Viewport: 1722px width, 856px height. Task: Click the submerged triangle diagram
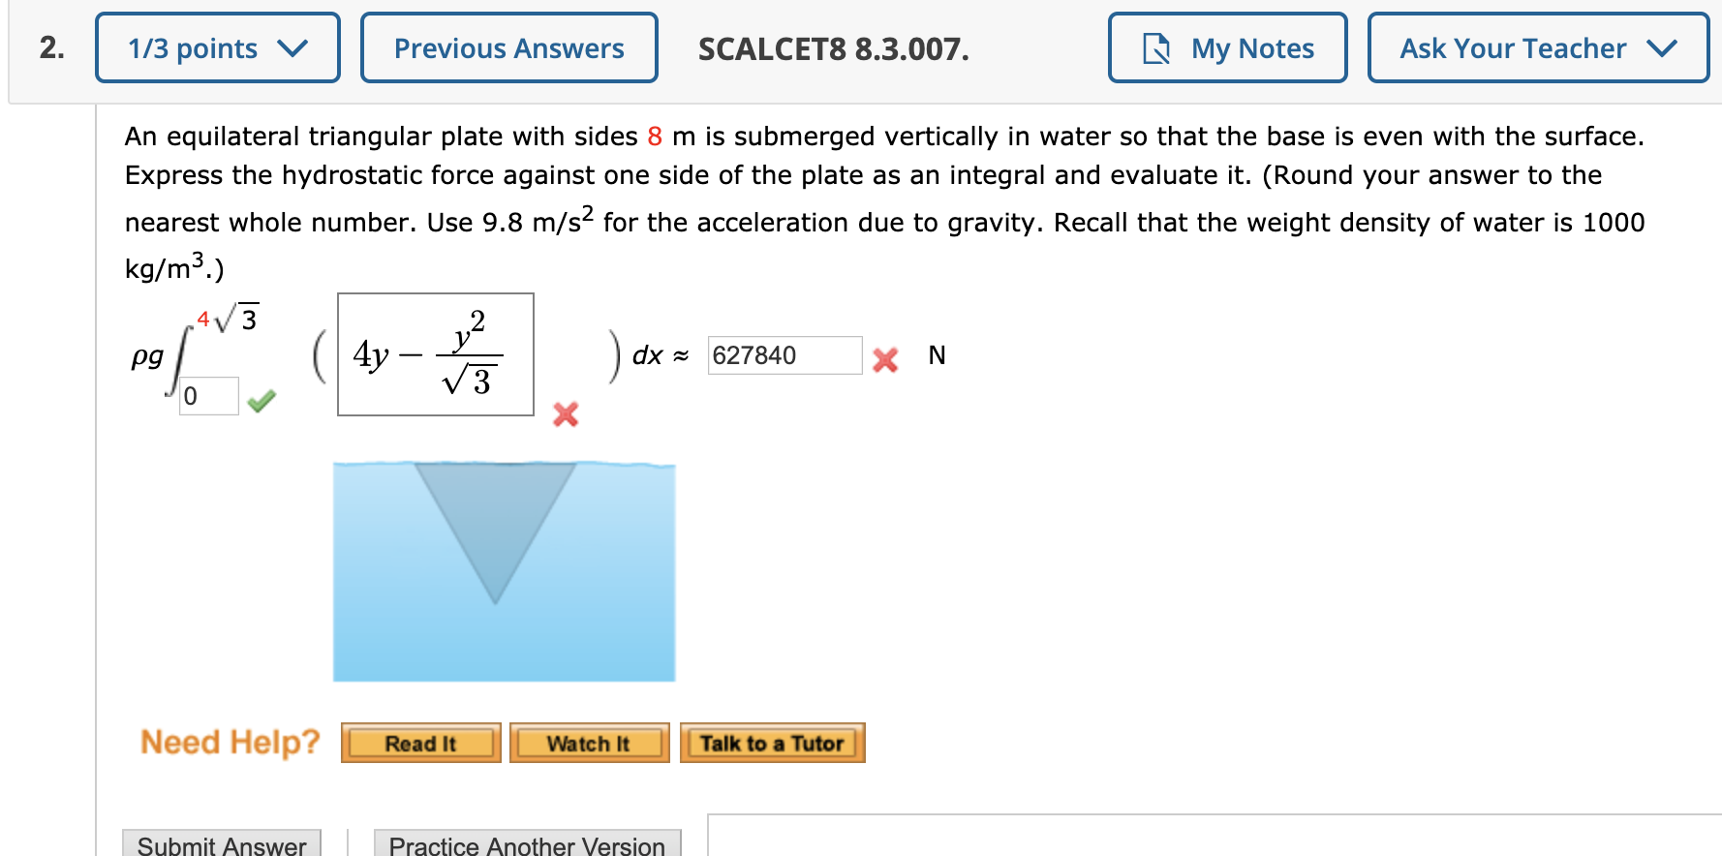(x=503, y=571)
